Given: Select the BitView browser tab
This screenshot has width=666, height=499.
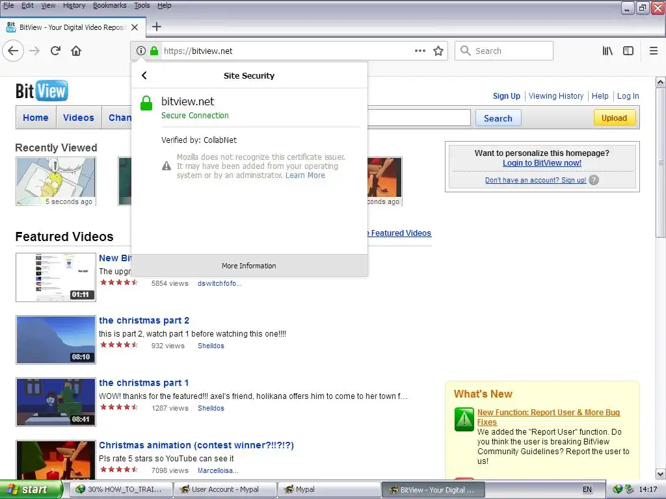Looking at the screenshot, I should pyautogui.click(x=73, y=27).
